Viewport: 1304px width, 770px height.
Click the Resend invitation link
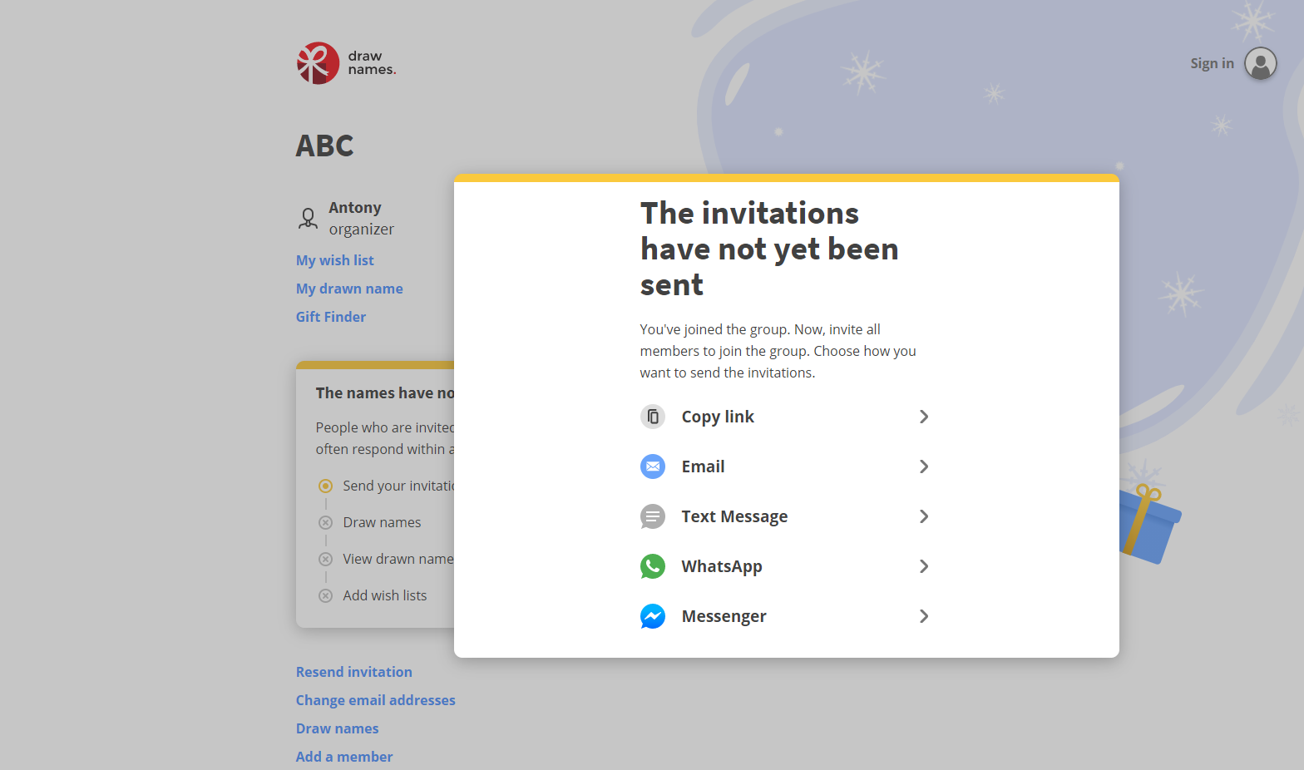[354, 672]
